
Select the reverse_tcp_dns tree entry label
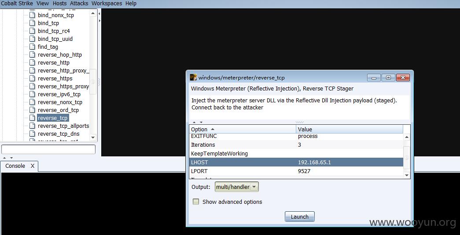(59, 134)
